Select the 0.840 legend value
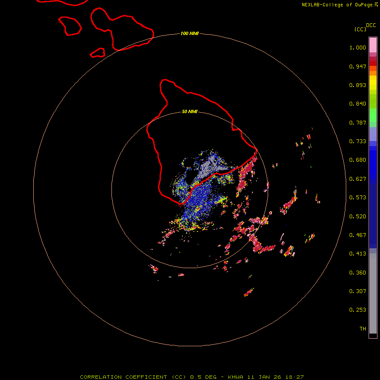 tap(358, 104)
